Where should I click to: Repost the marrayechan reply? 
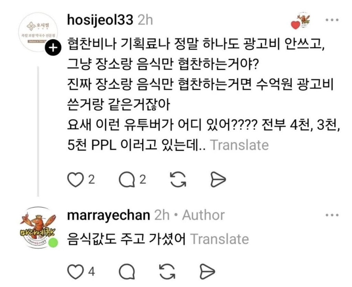(x=167, y=272)
